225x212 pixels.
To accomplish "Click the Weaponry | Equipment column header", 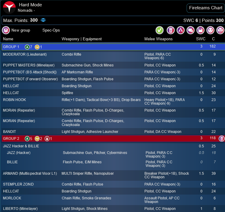I will [x=82, y=39].
